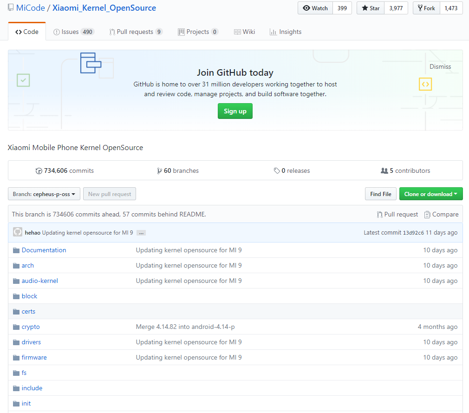This screenshot has width=469, height=413.
Task: Click the folder icon next to firmware
Action: tap(16, 358)
